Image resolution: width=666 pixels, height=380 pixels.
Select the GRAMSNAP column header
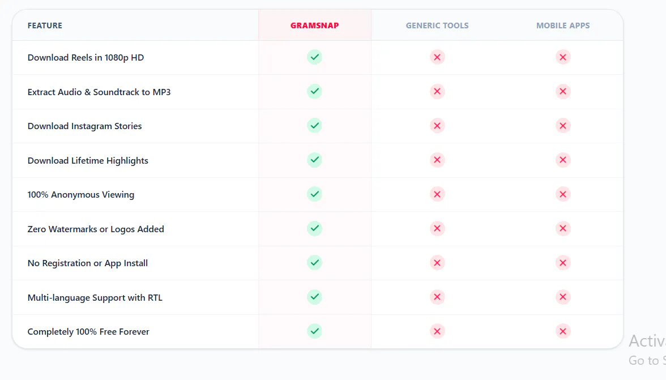click(x=314, y=25)
